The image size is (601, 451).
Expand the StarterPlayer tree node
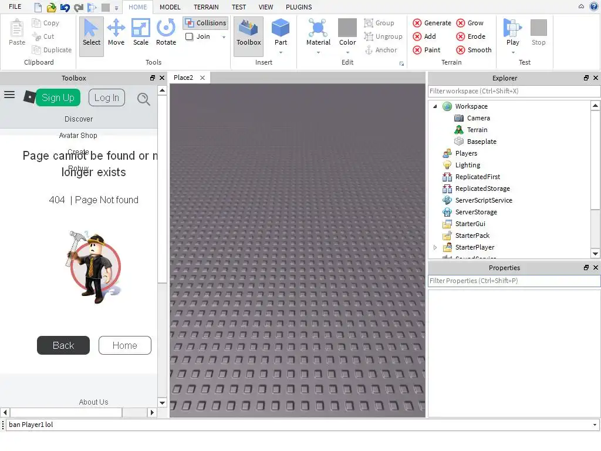coord(435,247)
